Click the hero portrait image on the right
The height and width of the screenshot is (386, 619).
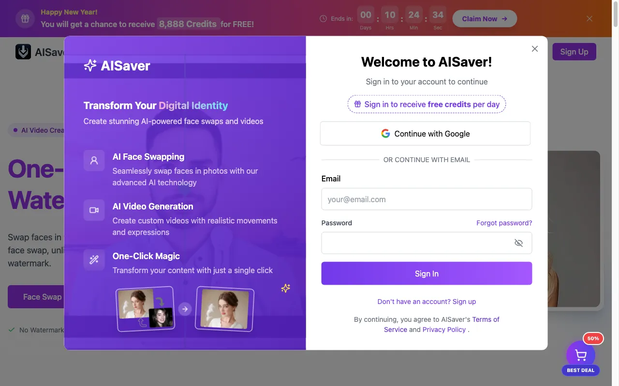pos(574,229)
